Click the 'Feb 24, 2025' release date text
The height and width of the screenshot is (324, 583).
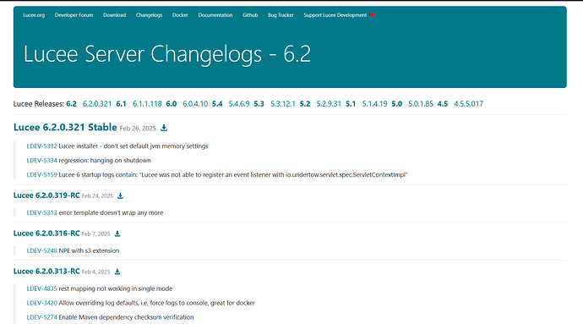point(97,196)
